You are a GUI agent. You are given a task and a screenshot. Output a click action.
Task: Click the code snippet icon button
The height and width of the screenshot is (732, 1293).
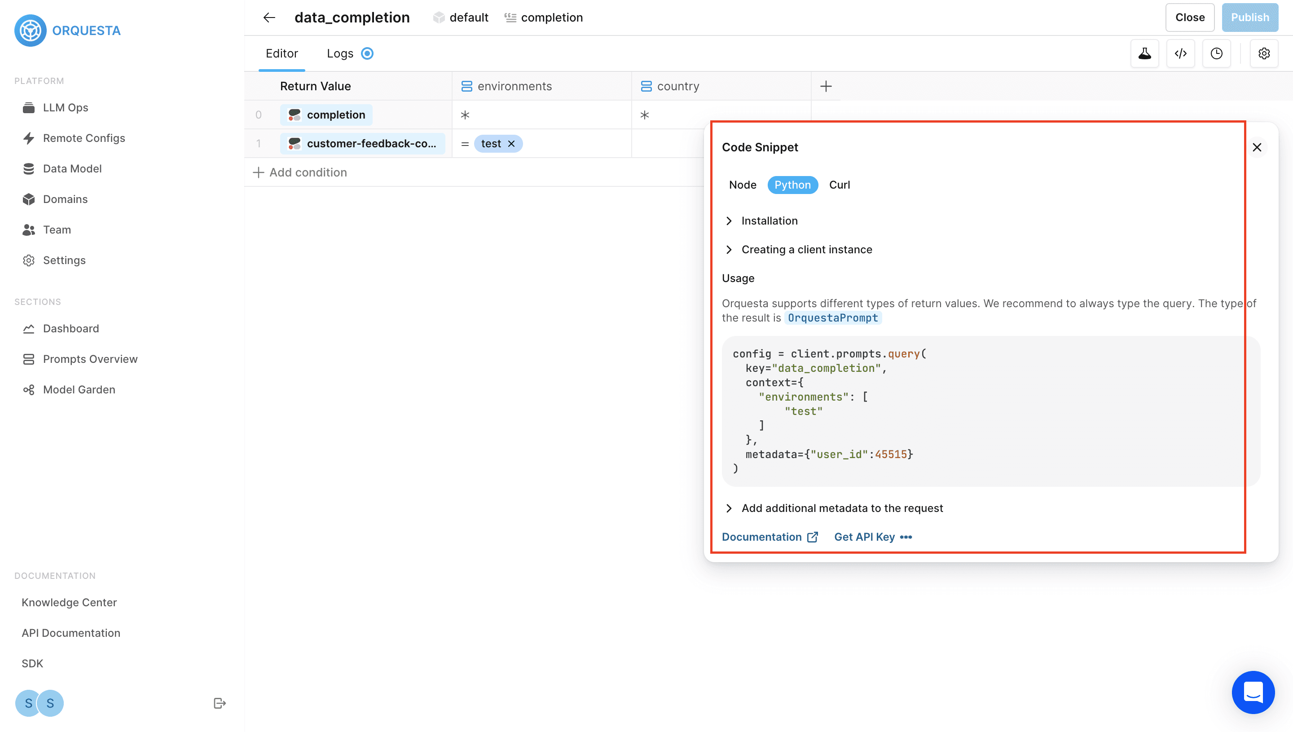[x=1180, y=53]
